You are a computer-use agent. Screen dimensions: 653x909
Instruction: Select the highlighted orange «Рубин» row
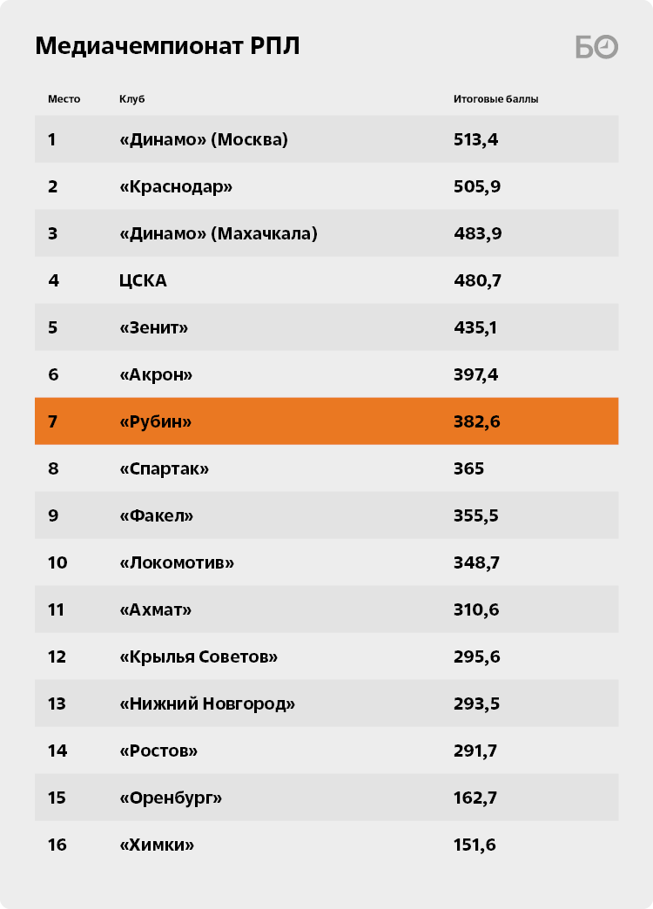pos(326,421)
